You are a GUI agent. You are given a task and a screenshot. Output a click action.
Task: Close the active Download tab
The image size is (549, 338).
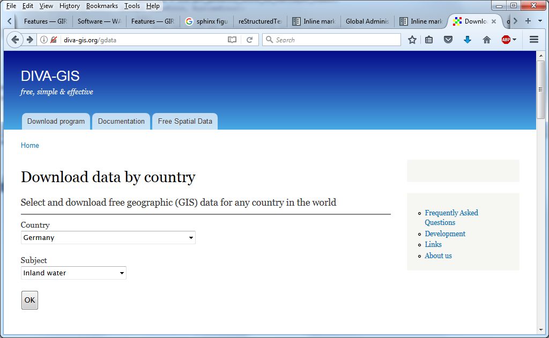click(x=494, y=21)
